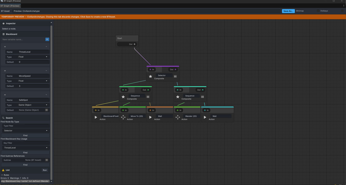Click the Selector node In port
The width and height of the screenshot is (346, 185).
pyautogui.click(x=150, y=70)
